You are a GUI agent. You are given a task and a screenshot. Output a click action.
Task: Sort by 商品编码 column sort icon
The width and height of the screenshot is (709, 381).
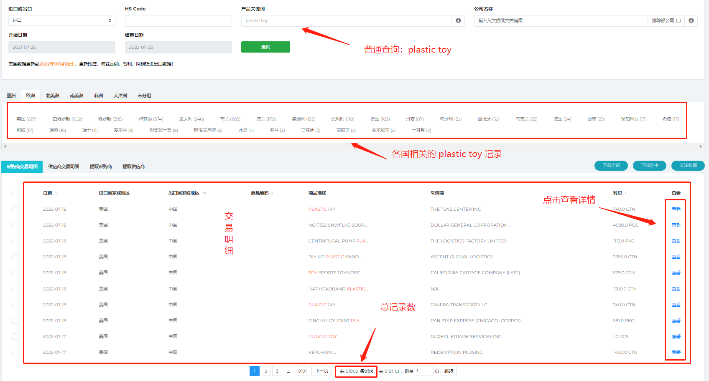tap(273, 193)
